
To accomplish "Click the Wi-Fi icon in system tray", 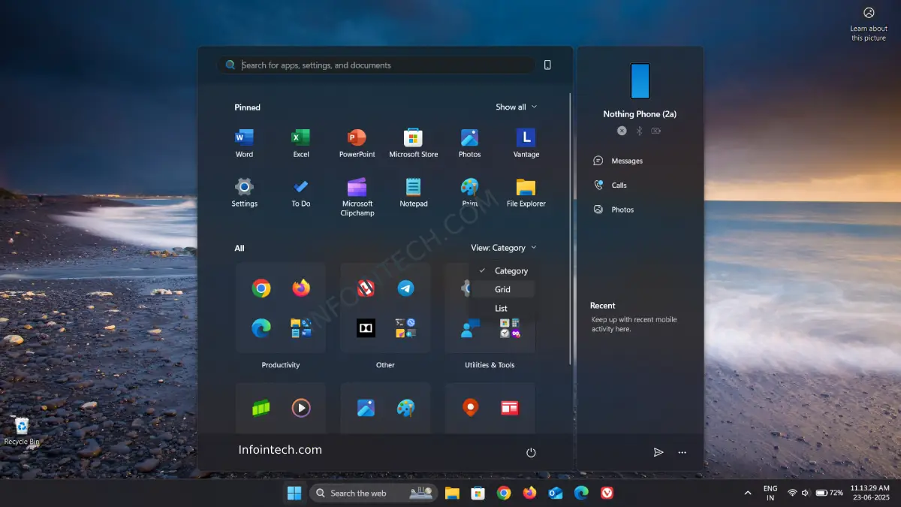I will 792,493.
